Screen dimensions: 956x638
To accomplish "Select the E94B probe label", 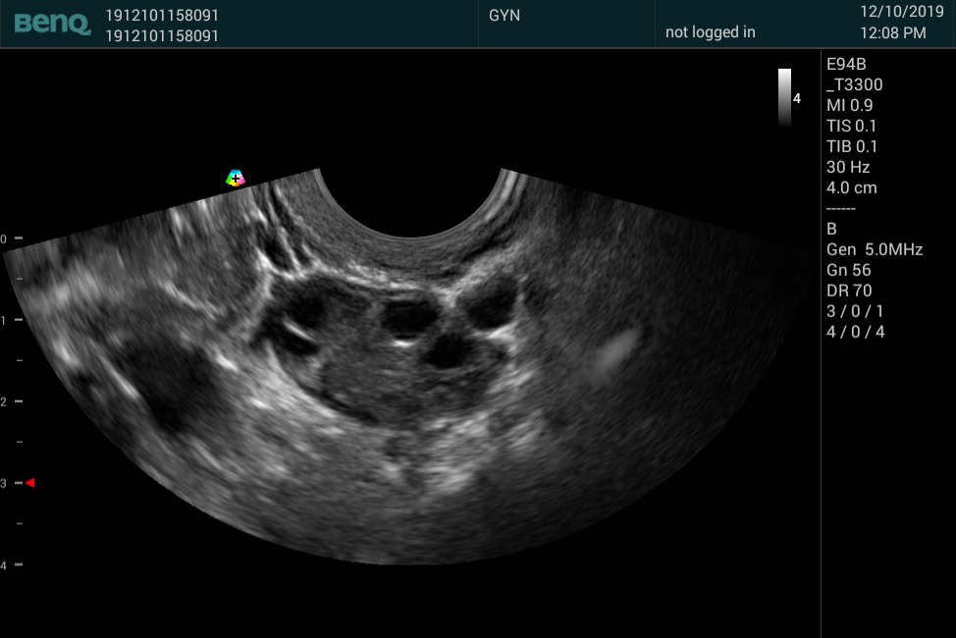I will click(x=846, y=65).
